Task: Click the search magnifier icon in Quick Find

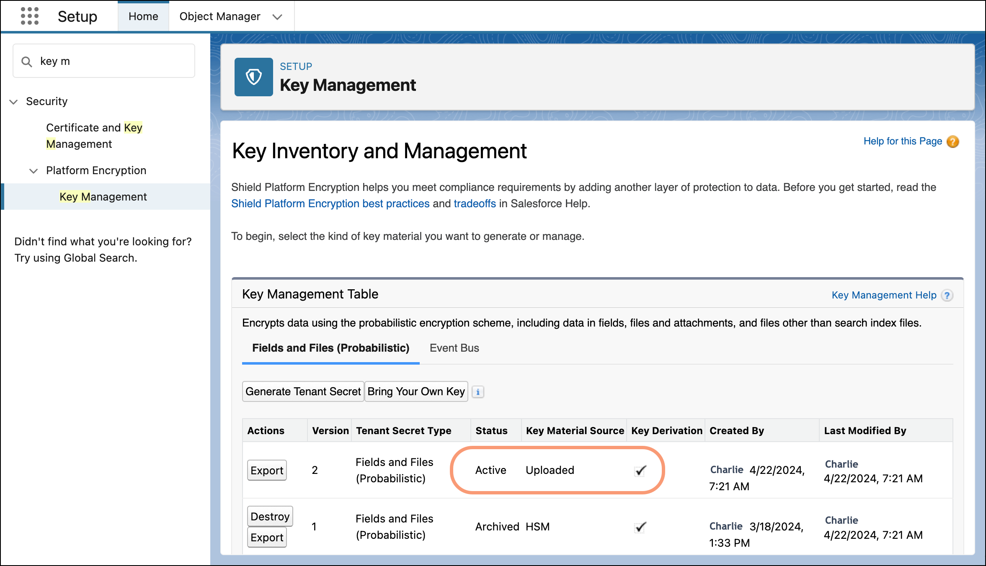Action: coord(27,62)
